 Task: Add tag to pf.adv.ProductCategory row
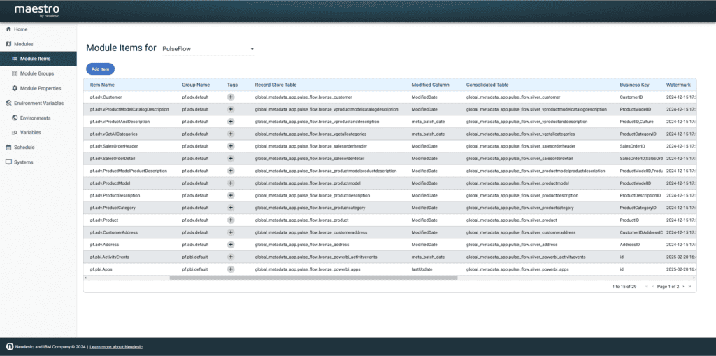coord(231,208)
